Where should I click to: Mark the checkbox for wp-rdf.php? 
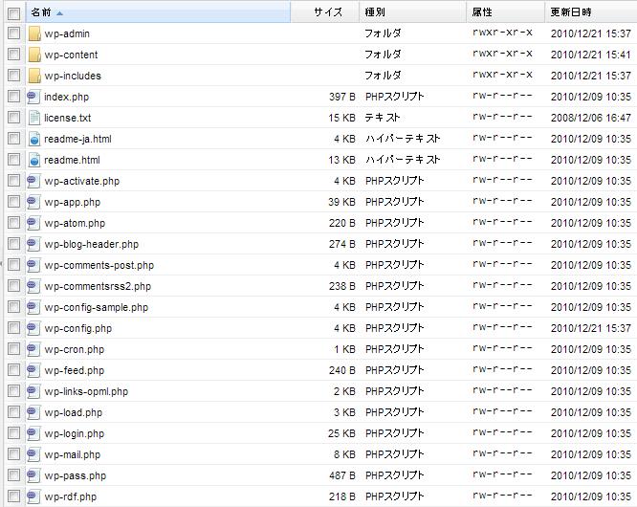pos(13,496)
